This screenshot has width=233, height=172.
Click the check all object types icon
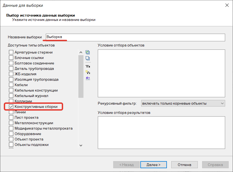(x=88, y=52)
